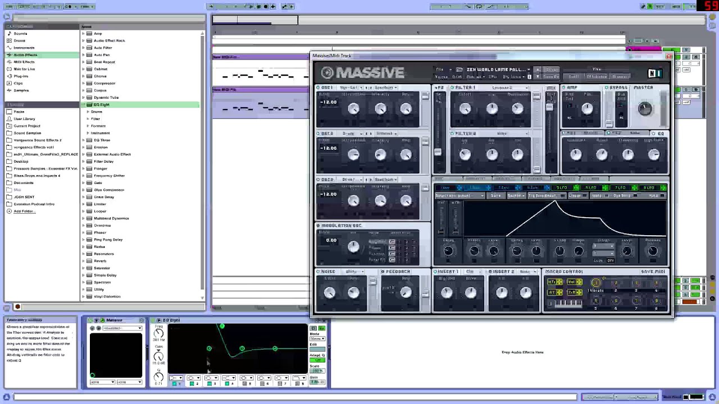719x404 pixels.
Task: Open User Library in Places
Action: point(24,119)
